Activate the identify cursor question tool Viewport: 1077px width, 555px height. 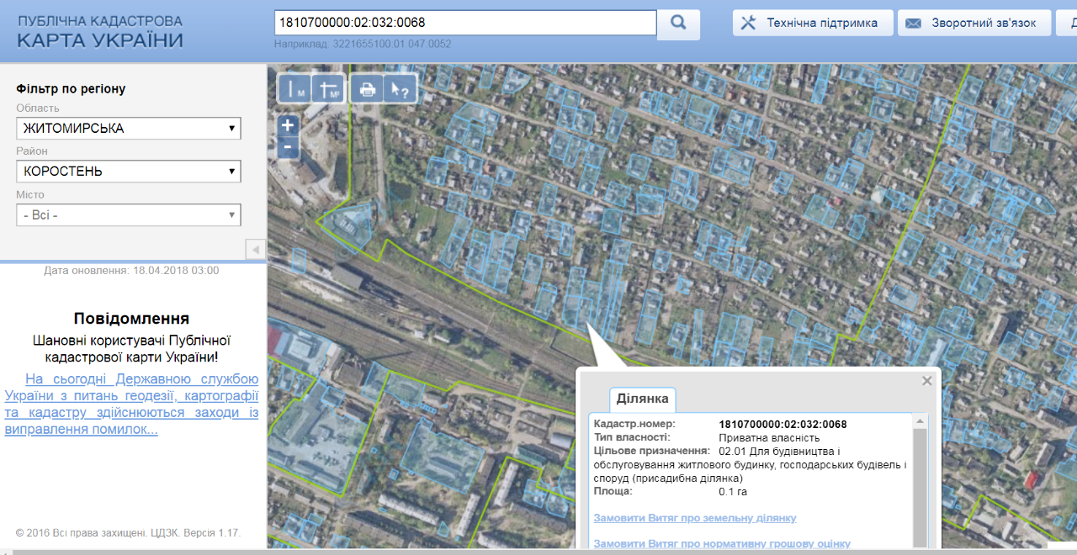pos(401,88)
